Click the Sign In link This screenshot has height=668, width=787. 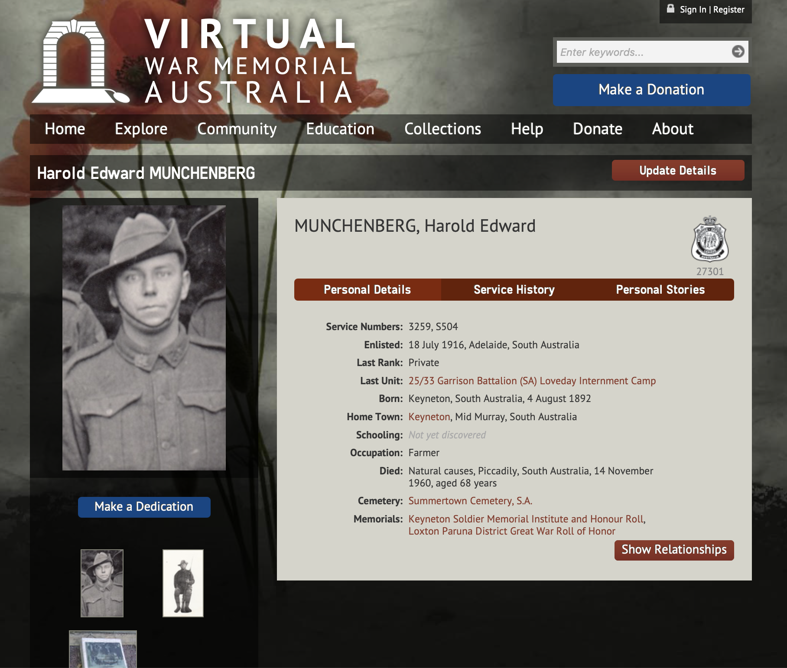click(x=693, y=10)
